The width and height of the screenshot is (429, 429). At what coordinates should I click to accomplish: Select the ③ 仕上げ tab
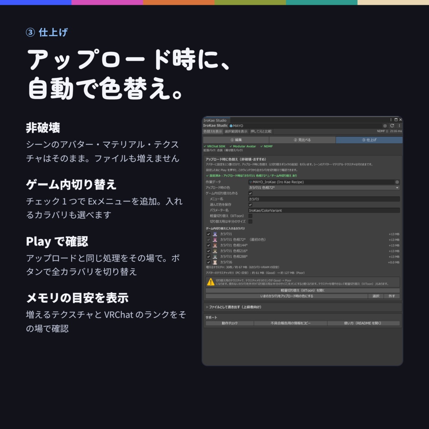pyautogui.click(x=369, y=140)
